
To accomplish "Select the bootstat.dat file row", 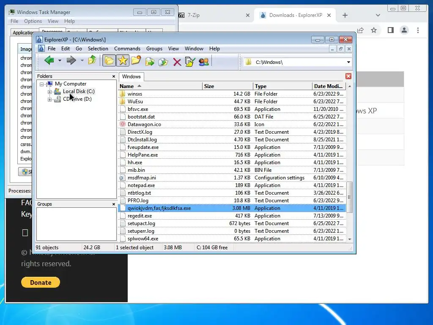I will pyautogui.click(x=232, y=117).
